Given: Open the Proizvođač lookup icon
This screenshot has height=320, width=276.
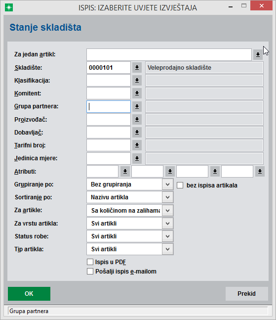Looking at the screenshot, I should [137, 119].
